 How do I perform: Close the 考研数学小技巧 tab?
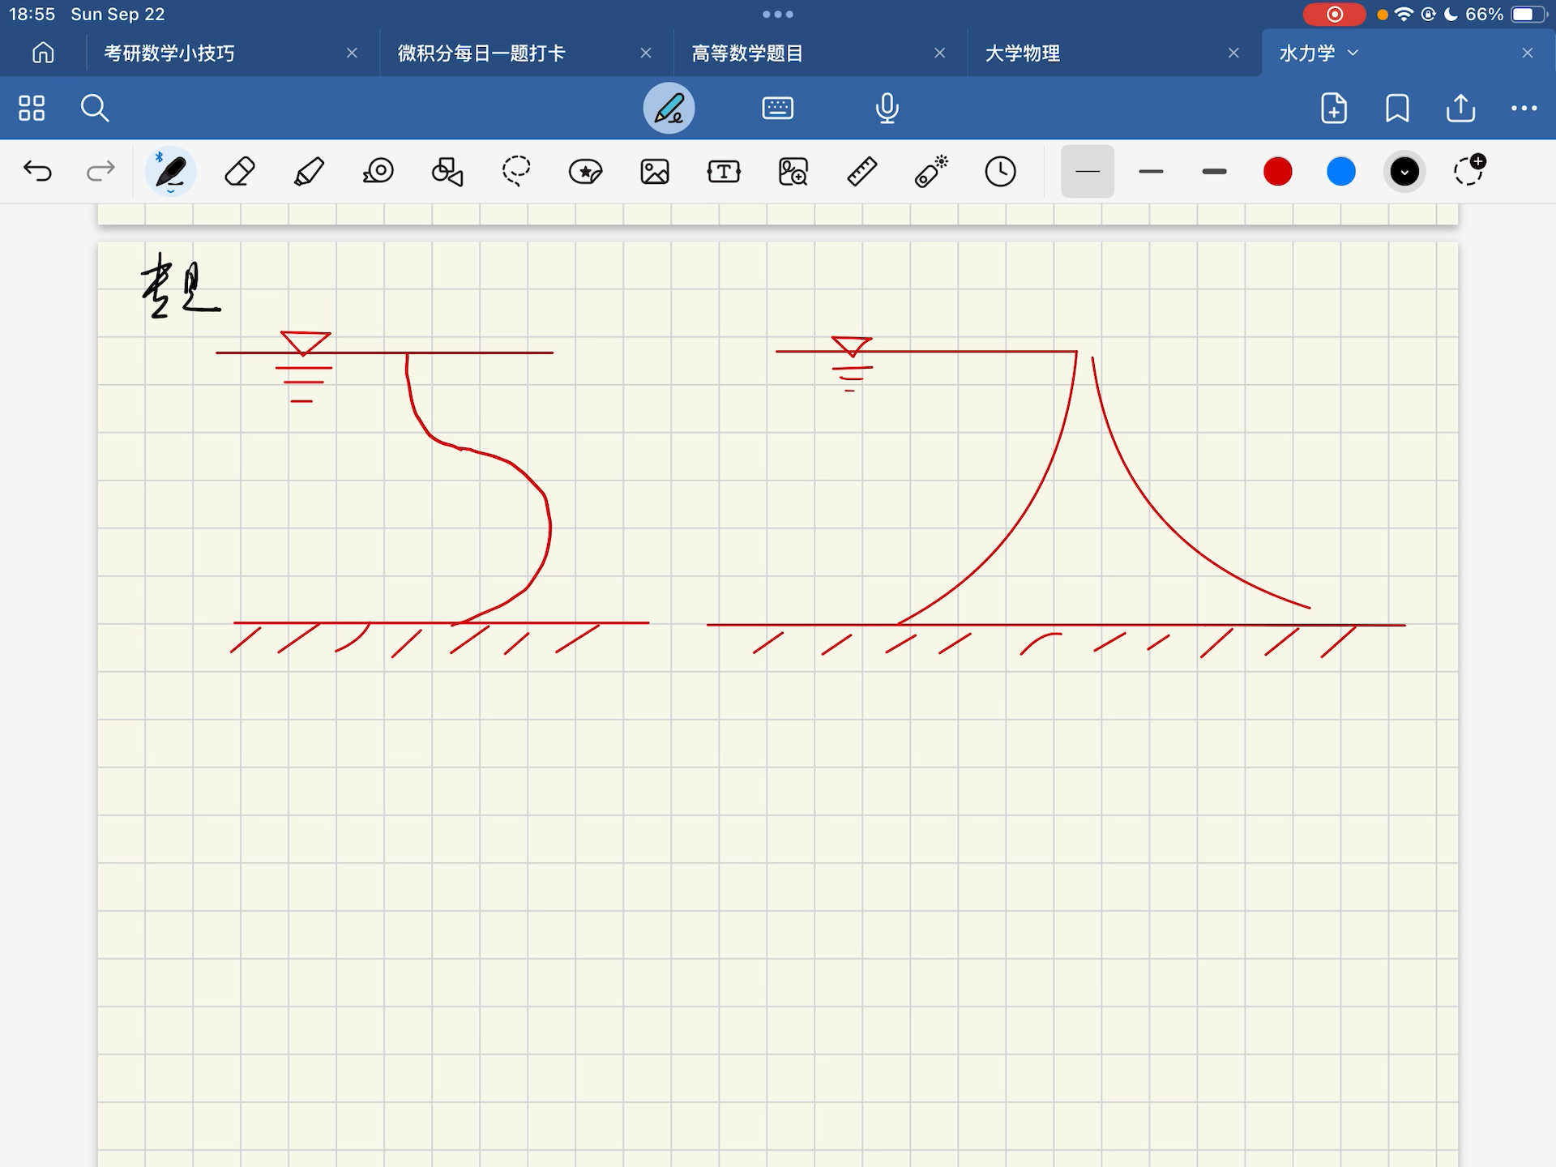pyautogui.click(x=352, y=53)
